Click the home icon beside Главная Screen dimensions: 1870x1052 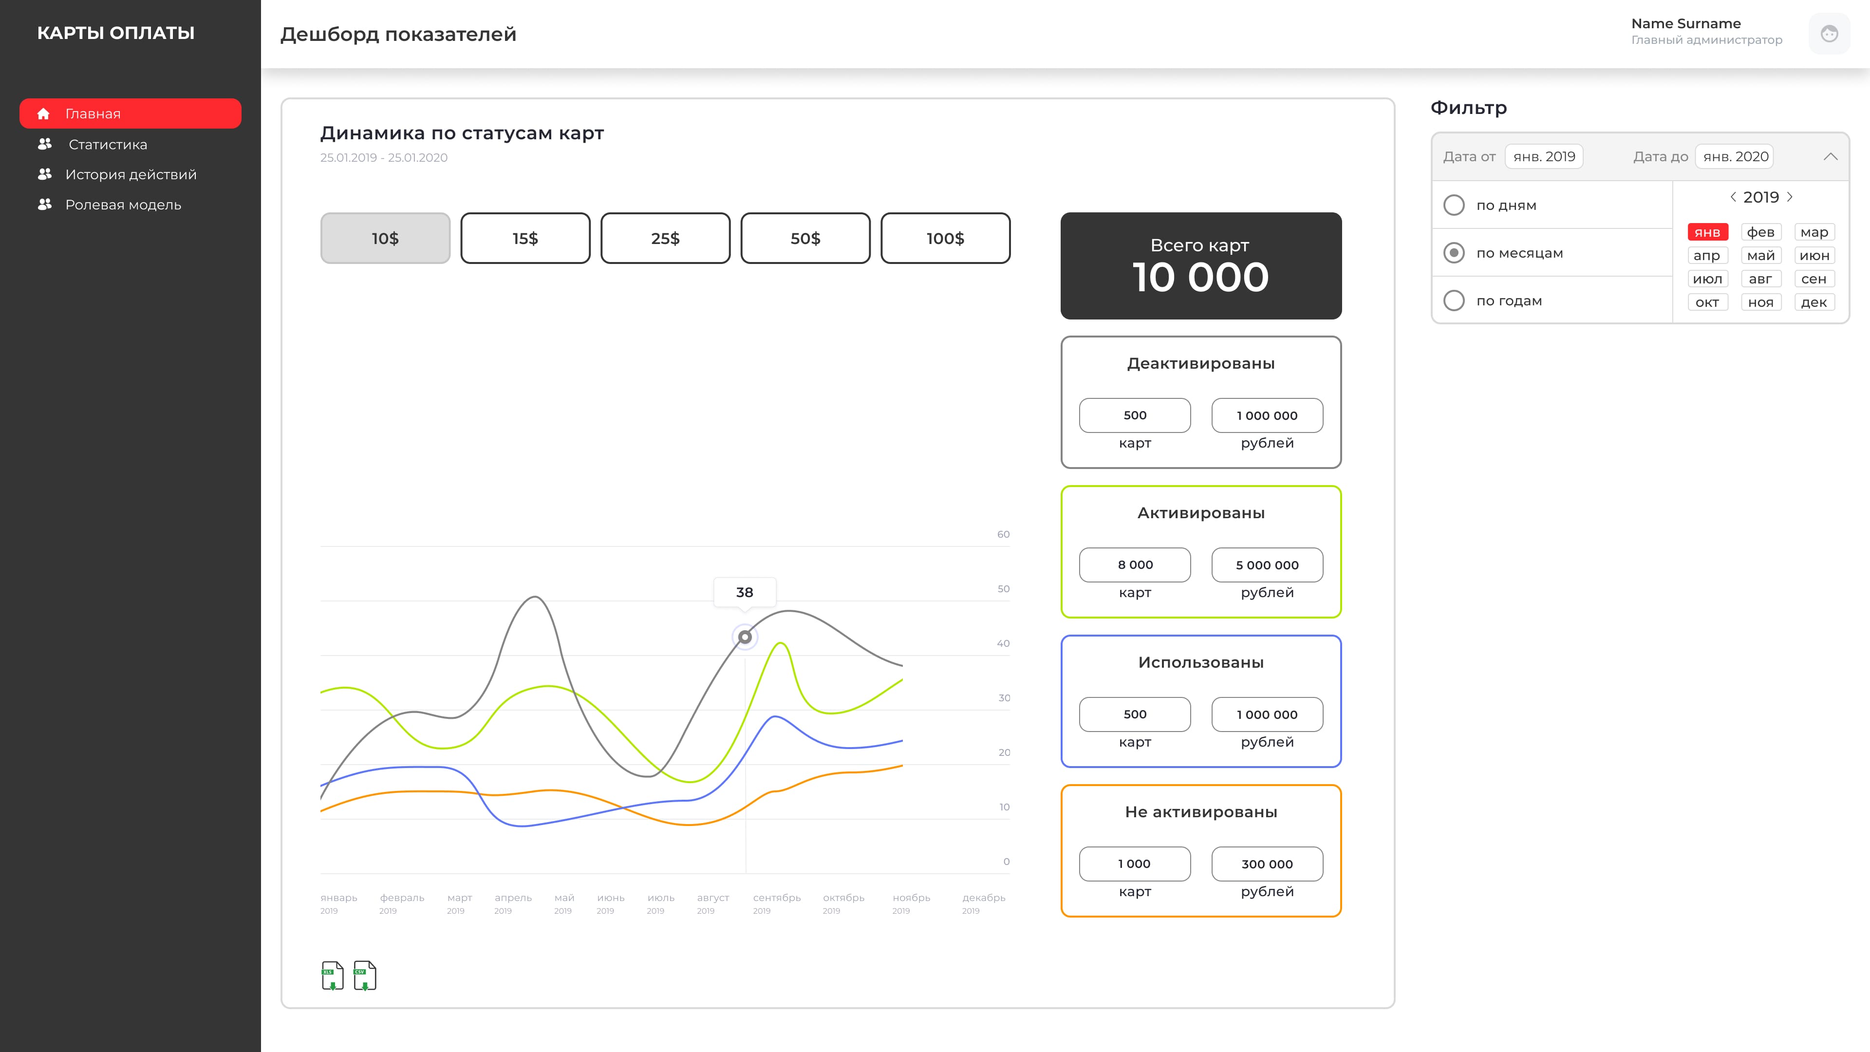(x=43, y=114)
